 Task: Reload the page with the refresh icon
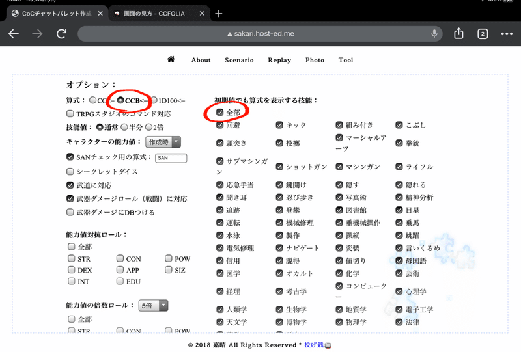[61, 34]
